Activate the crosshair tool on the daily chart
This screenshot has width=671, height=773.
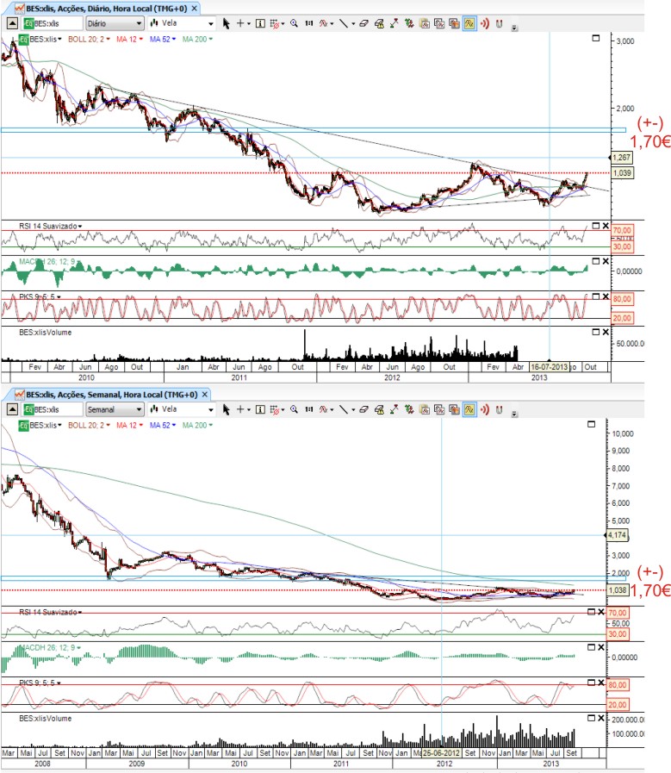point(240,23)
